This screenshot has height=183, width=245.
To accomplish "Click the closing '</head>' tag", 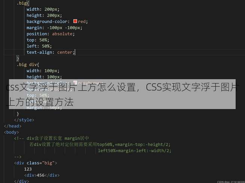I will [x=13, y=126].
